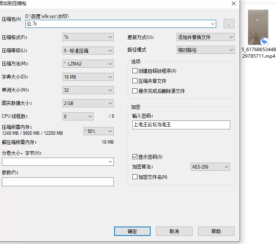
Task: Open the 压缩格式 dropdown showing 7z
Action: 88,37
